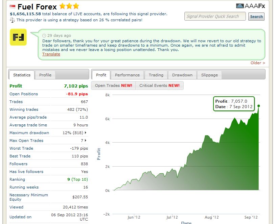Focus the Signal Provider Quick Search field
Viewport: 275px width, 224px height.
(215, 17)
